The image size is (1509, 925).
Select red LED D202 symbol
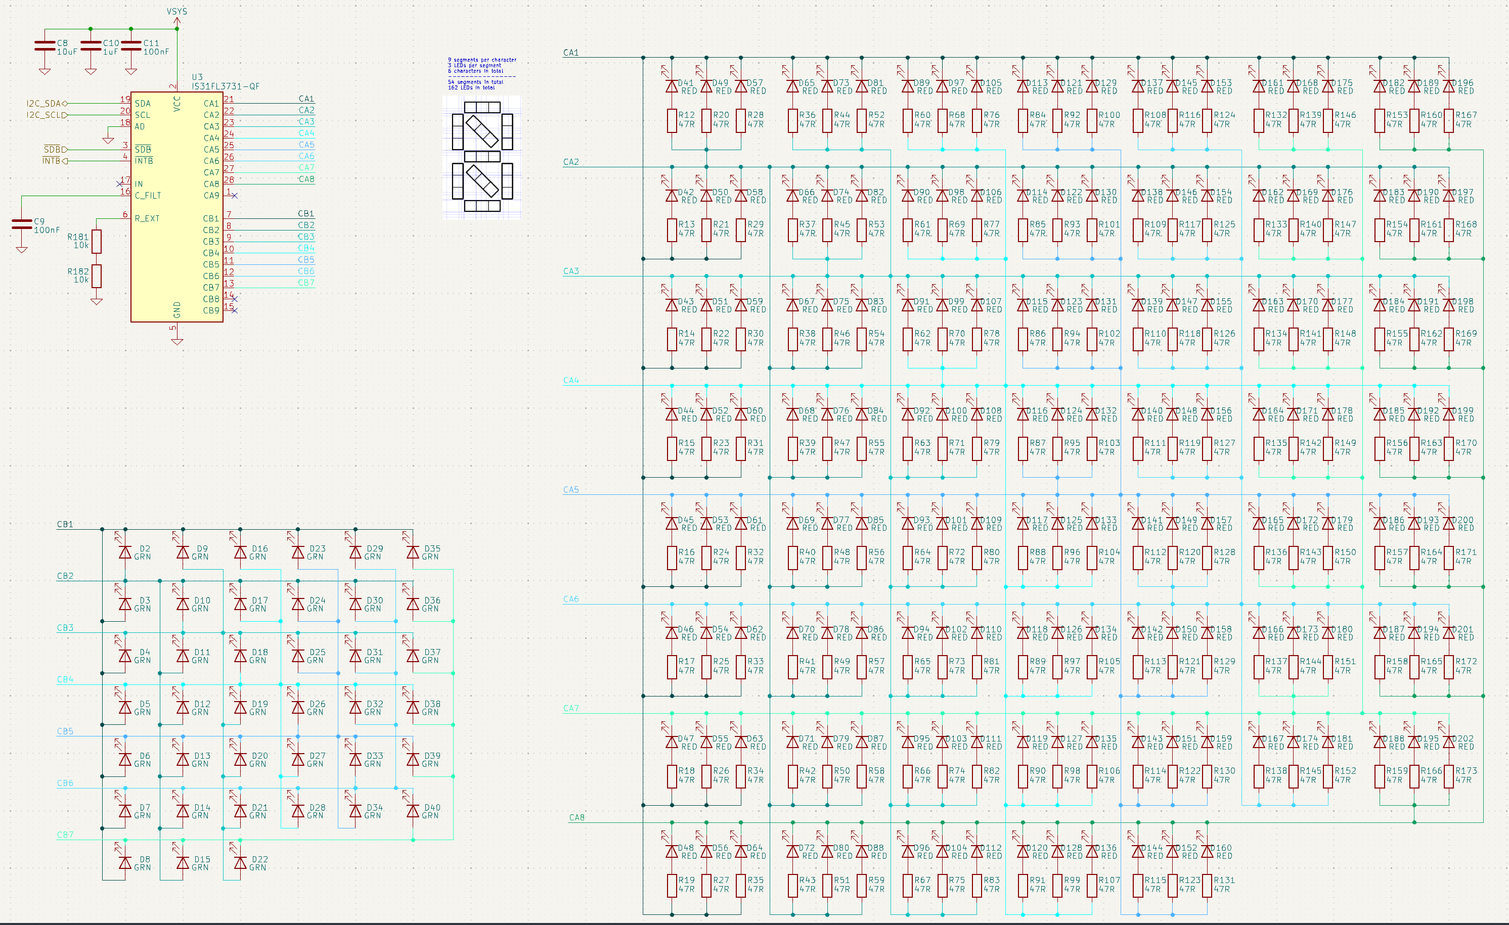pyautogui.click(x=1449, y=742)
